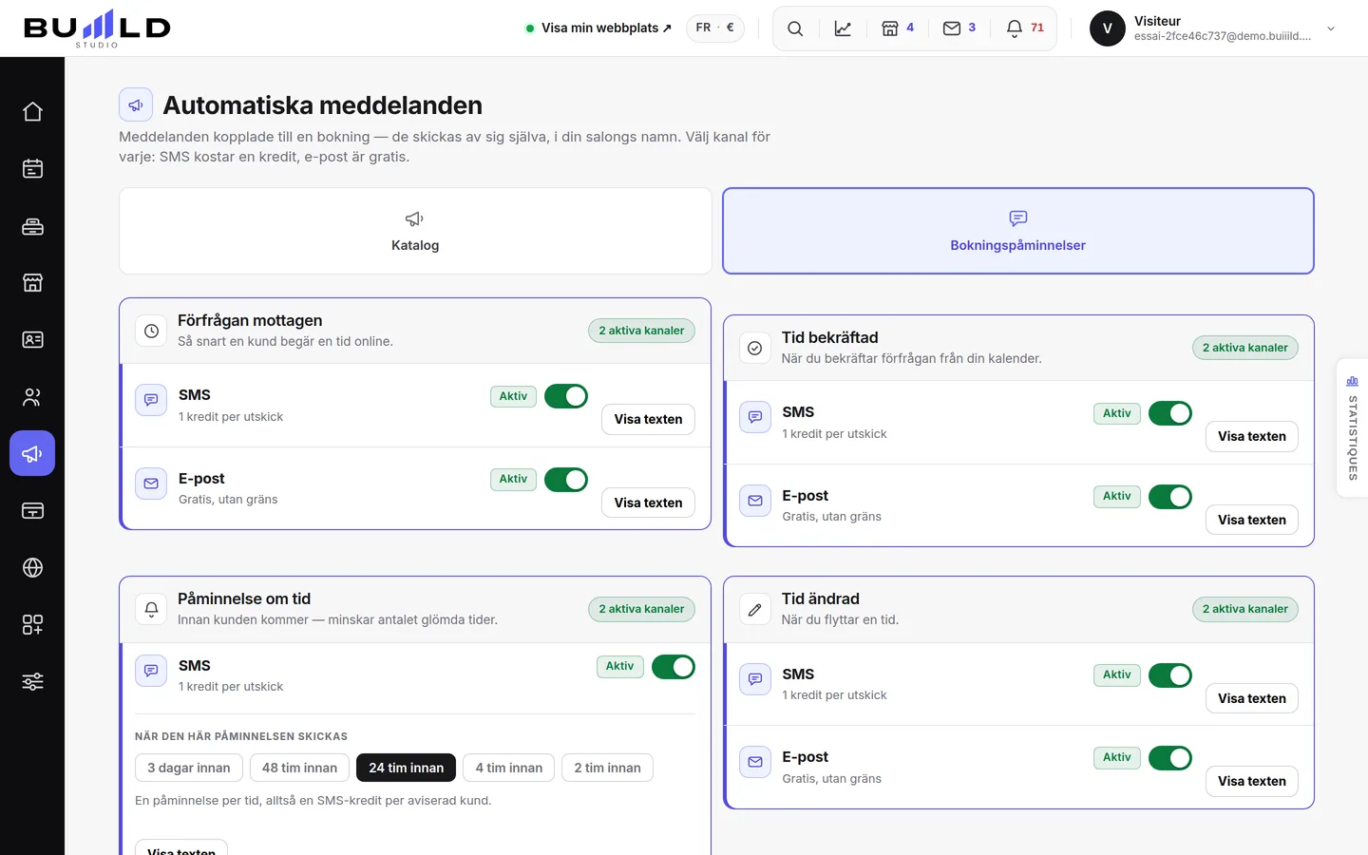Toggle SMS switch in Påminnelse om tid
Image resolution: width=1368 pixels, height=855 pixels.
674,667
